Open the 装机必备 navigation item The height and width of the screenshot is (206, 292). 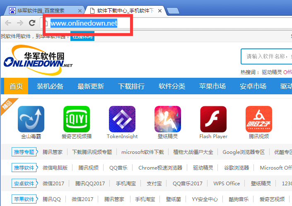click(x=50, y=86)
